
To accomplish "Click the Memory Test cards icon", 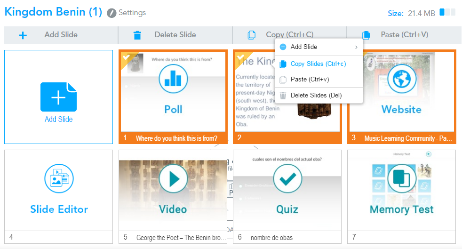I will coord(401,179).
